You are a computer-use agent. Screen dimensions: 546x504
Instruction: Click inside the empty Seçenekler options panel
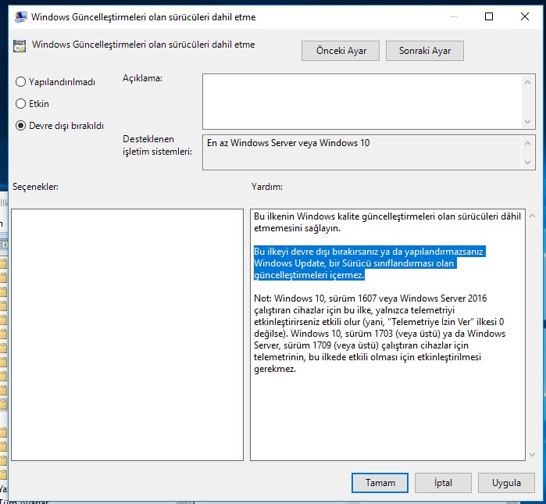(x=128, y=334)
